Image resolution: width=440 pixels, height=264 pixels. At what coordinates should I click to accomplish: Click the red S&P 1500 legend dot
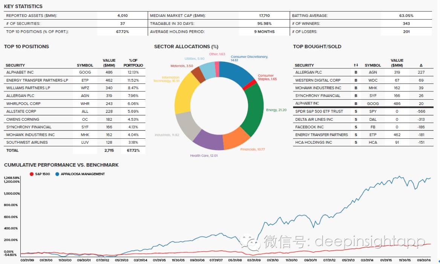(31, 174)
